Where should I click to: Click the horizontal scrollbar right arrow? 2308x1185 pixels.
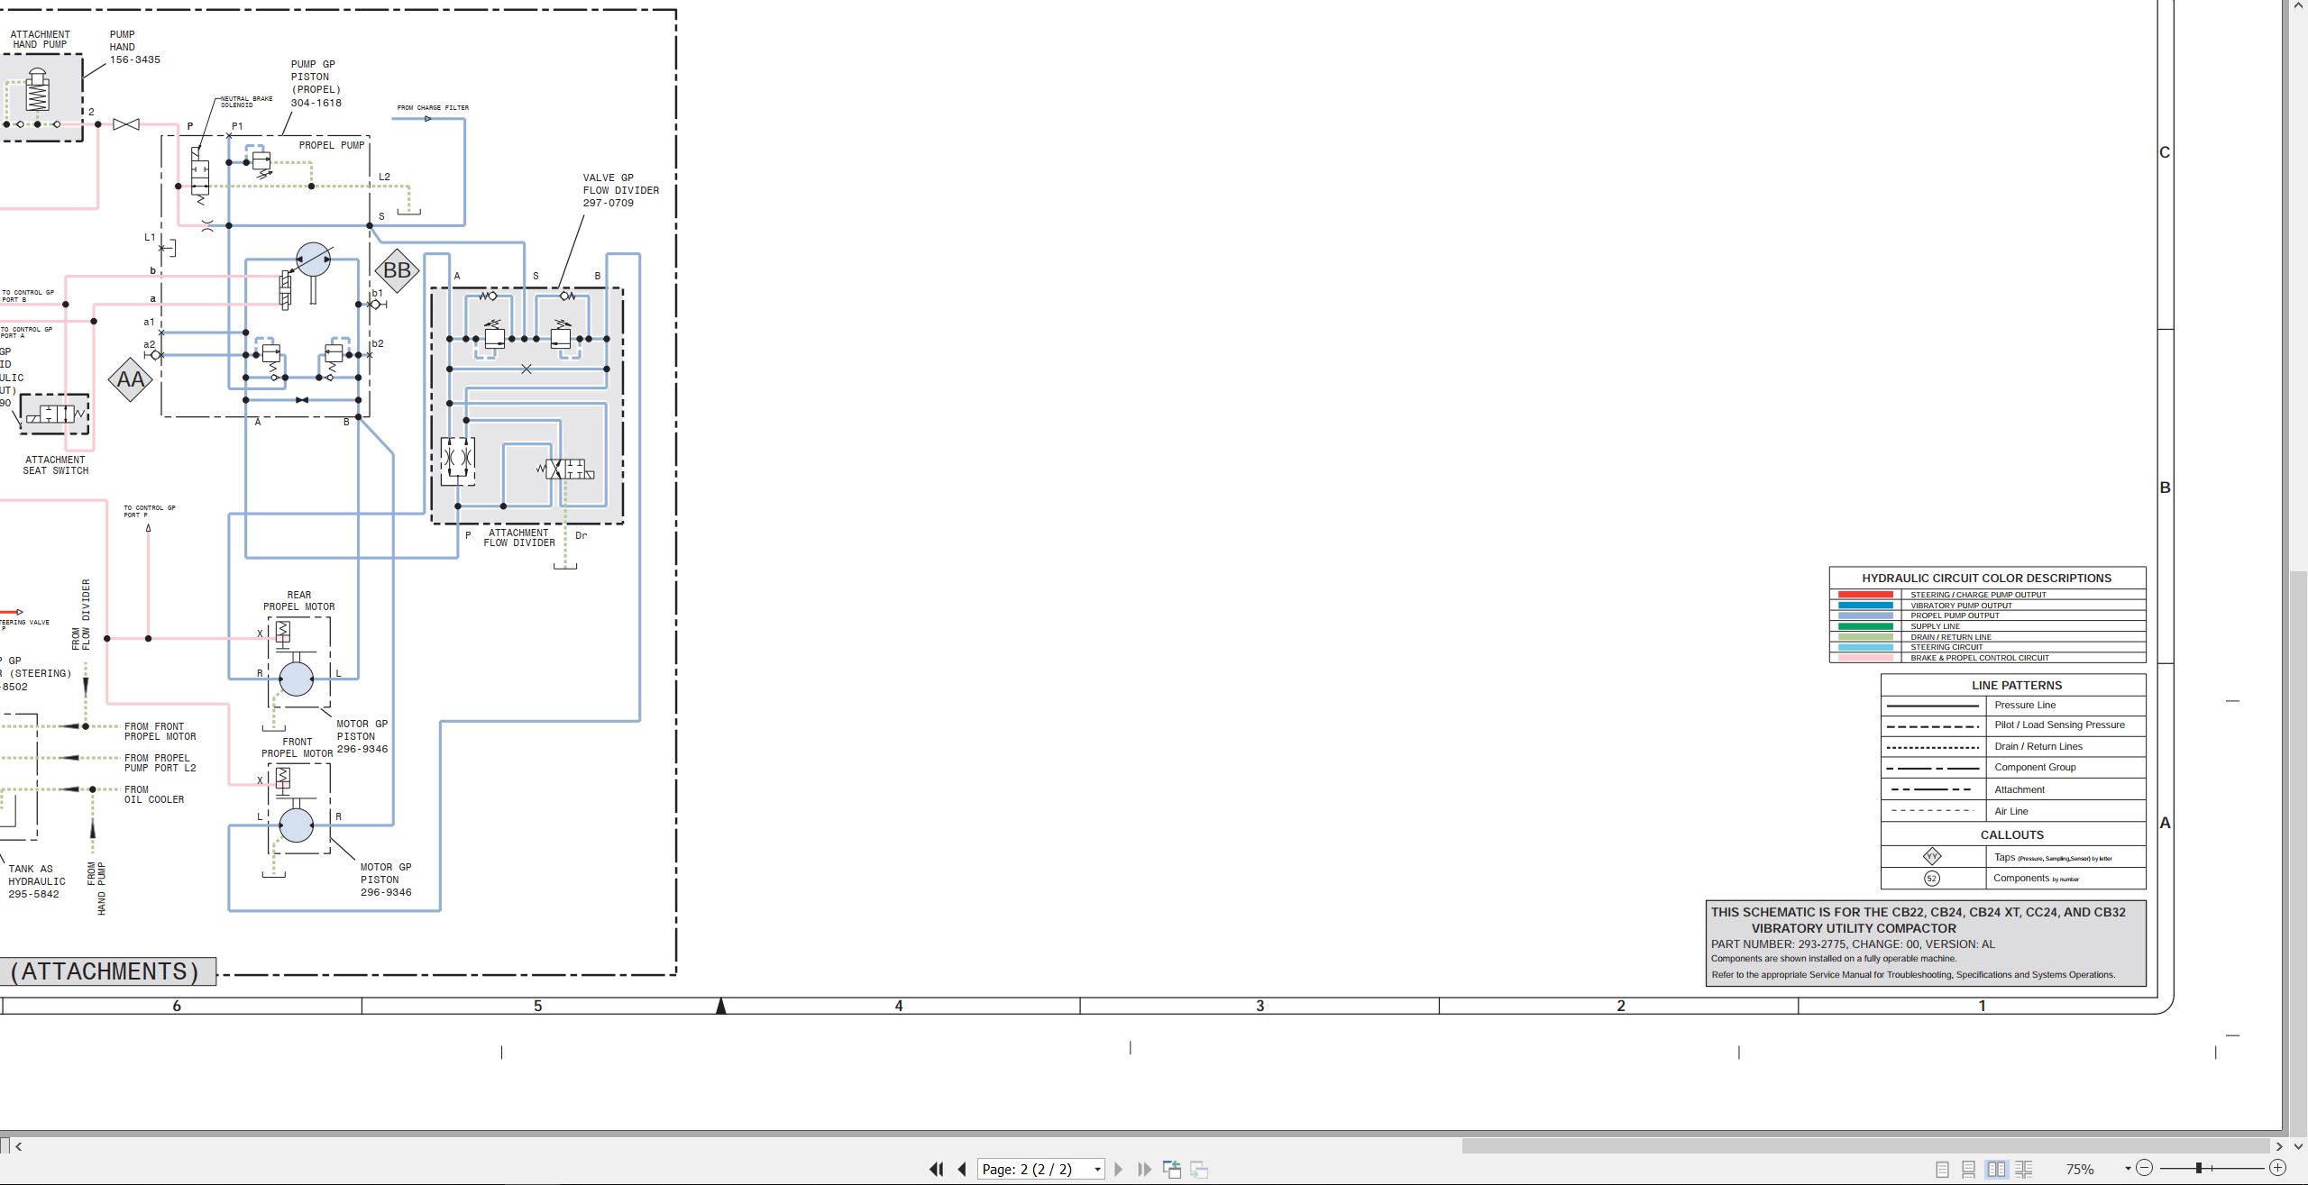(2280, 1146)
